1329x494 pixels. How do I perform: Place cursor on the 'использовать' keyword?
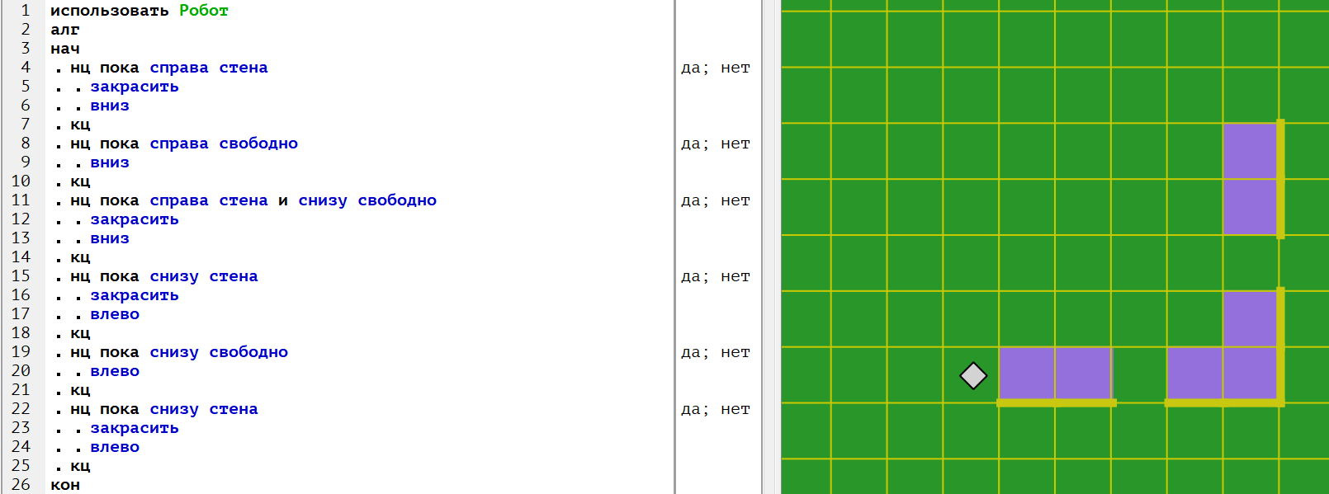(109, 11)
